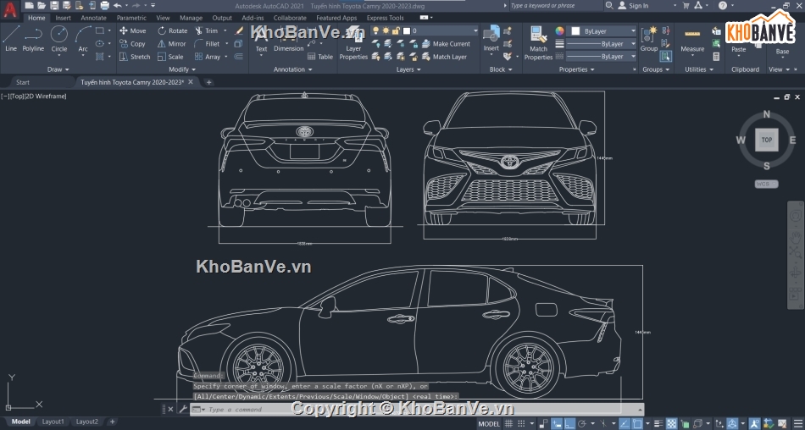805x430 pixels.
Task: Select the Polyline tool
Action: coord(33,39)
